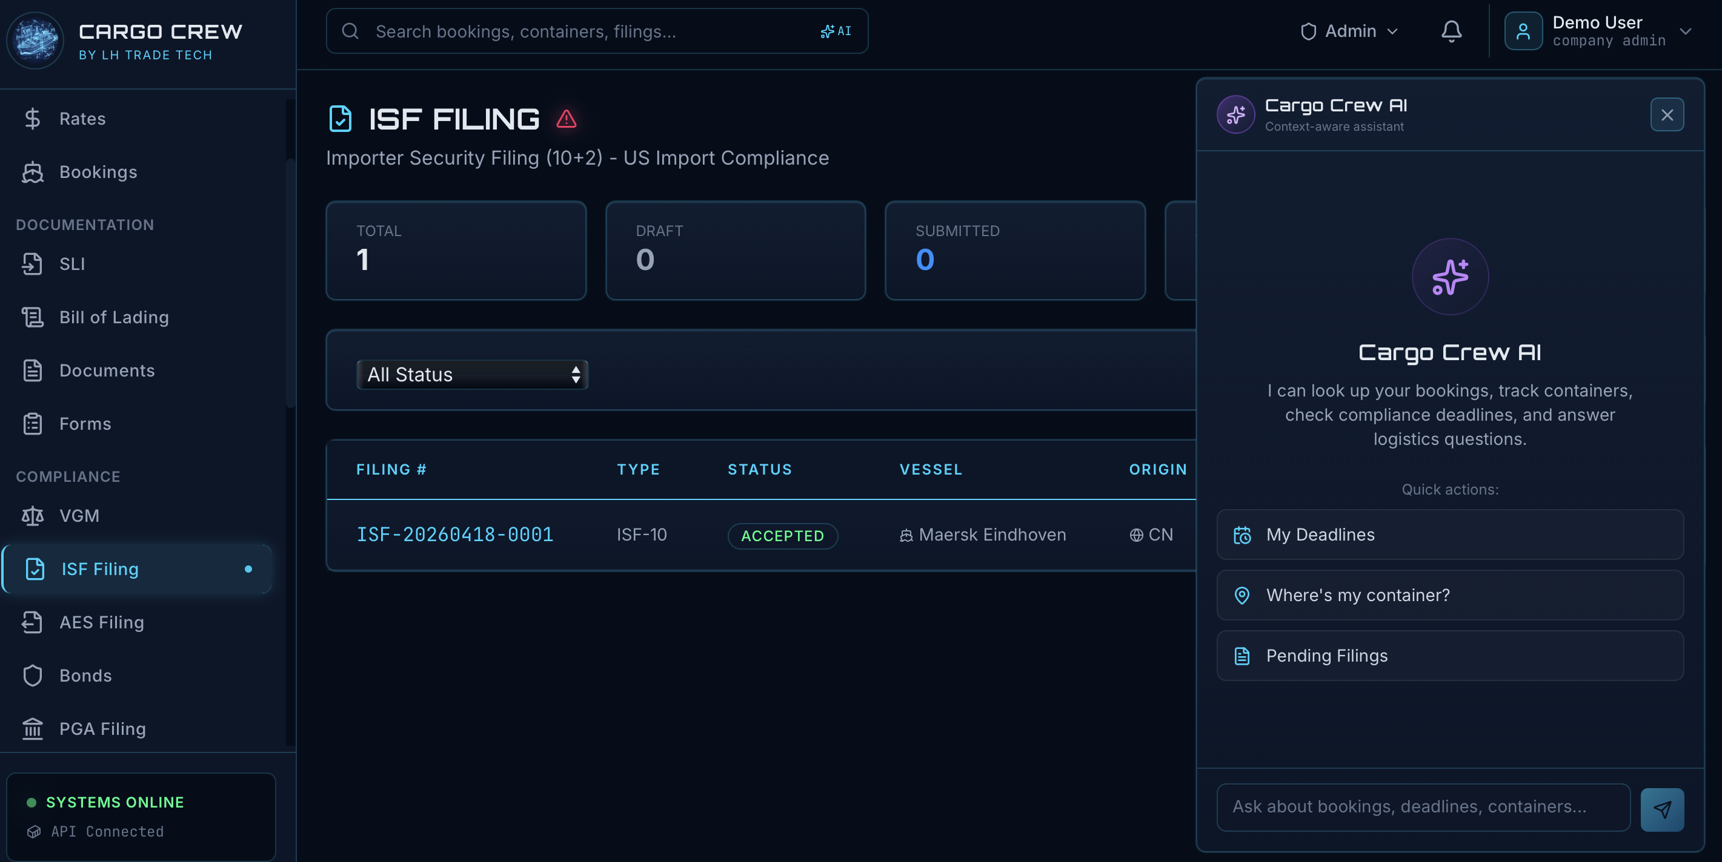Select the Rates sidebar icon
This screenshot has width=1722, height=862.
32,118
